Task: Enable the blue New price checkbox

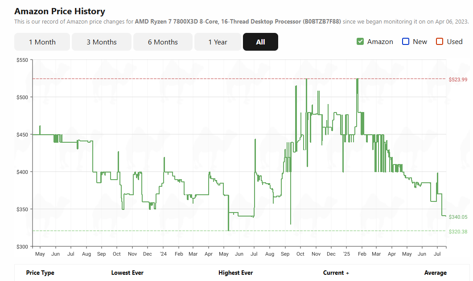Action: click(x=406, y=41)
